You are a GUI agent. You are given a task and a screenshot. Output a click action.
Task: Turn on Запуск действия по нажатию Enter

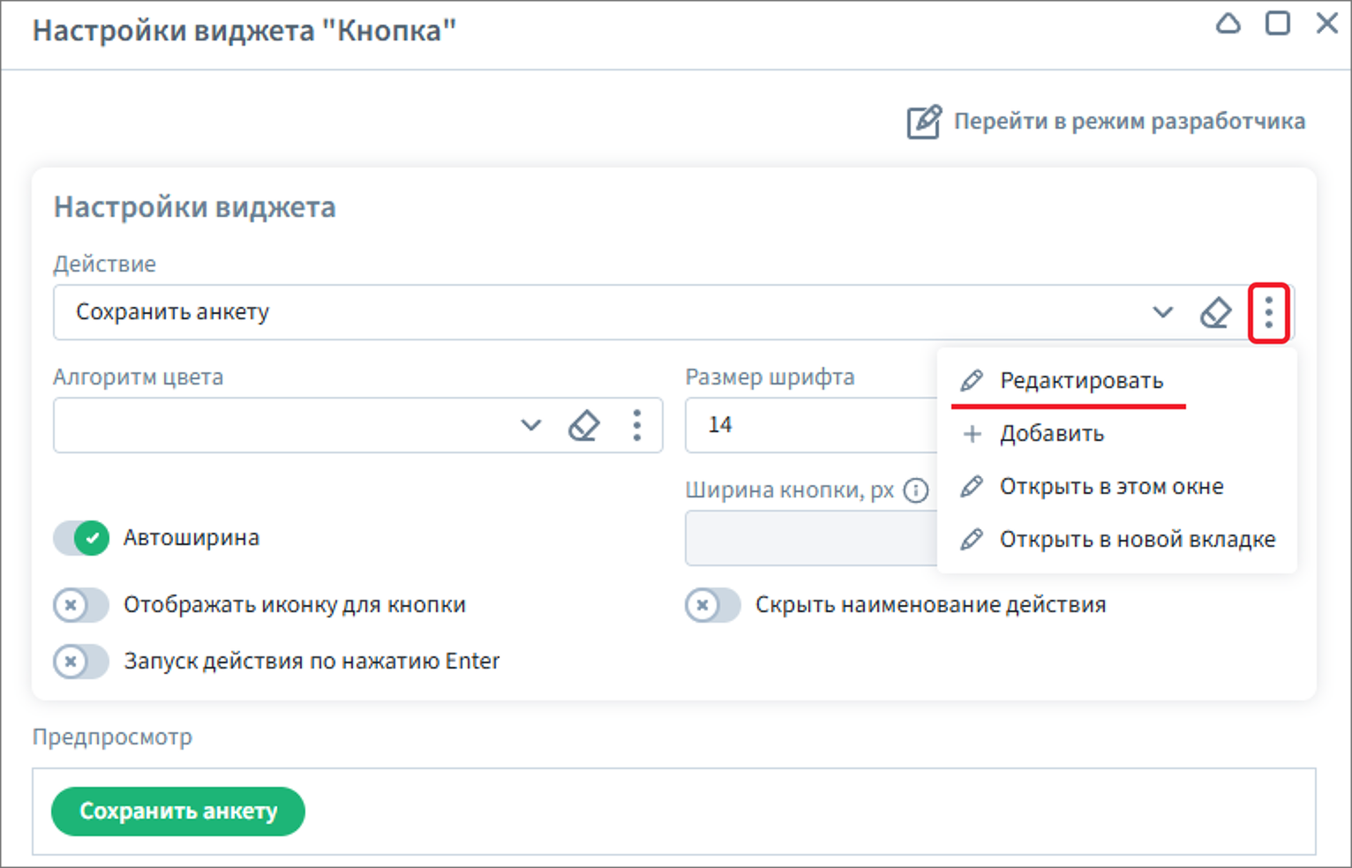point(81,662)
